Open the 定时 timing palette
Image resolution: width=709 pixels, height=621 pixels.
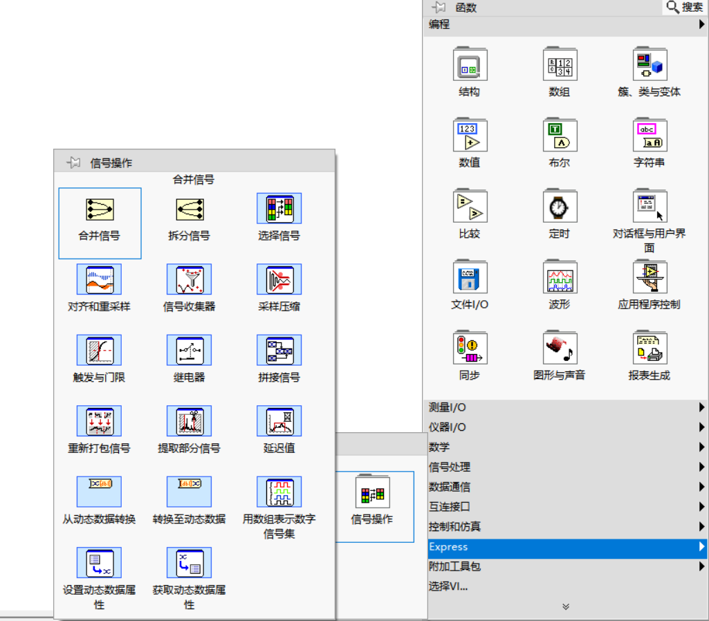[x=559, y=207]
